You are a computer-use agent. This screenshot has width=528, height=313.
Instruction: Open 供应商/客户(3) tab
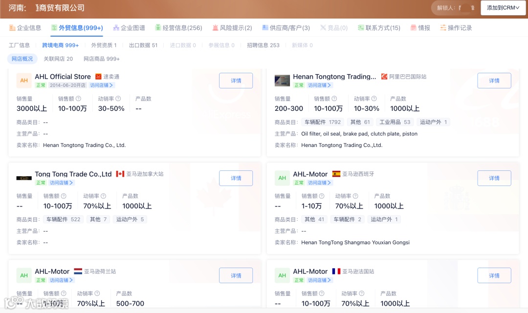coord(286,28)
